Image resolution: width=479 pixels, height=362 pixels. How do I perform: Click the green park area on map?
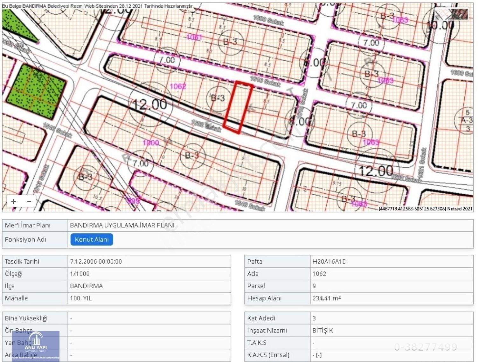coord(36,91)
